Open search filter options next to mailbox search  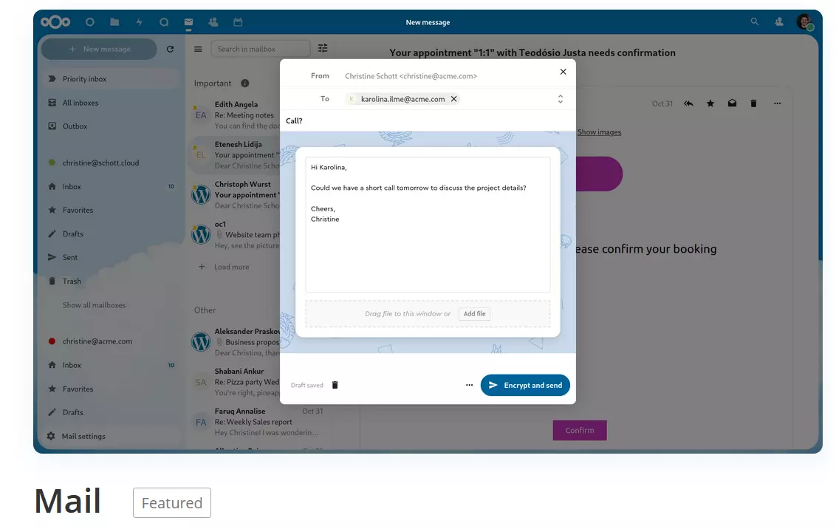[323, 49]
